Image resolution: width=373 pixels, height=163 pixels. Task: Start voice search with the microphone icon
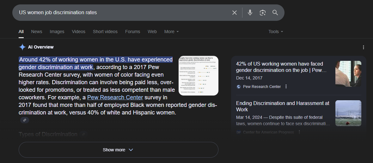(x=250, y=13)
